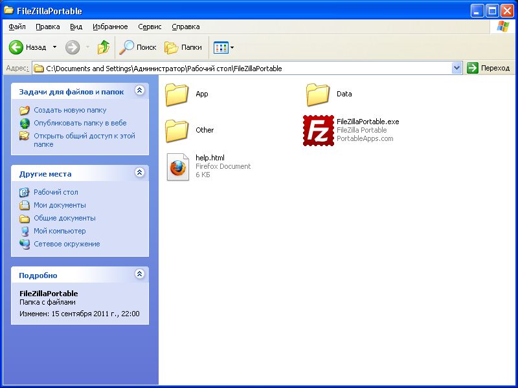
Task: Select the Other folder name label
Action: coord(205,130)
